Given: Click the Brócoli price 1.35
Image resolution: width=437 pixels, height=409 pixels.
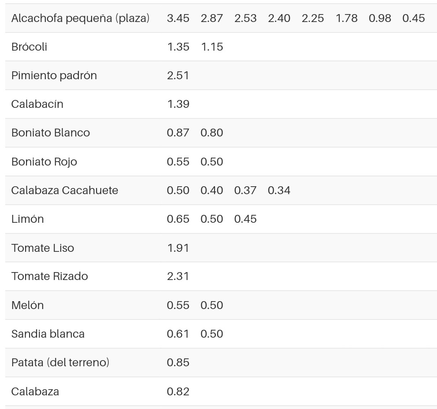Looking at the screenshot, I should click(x=178, y=47).
